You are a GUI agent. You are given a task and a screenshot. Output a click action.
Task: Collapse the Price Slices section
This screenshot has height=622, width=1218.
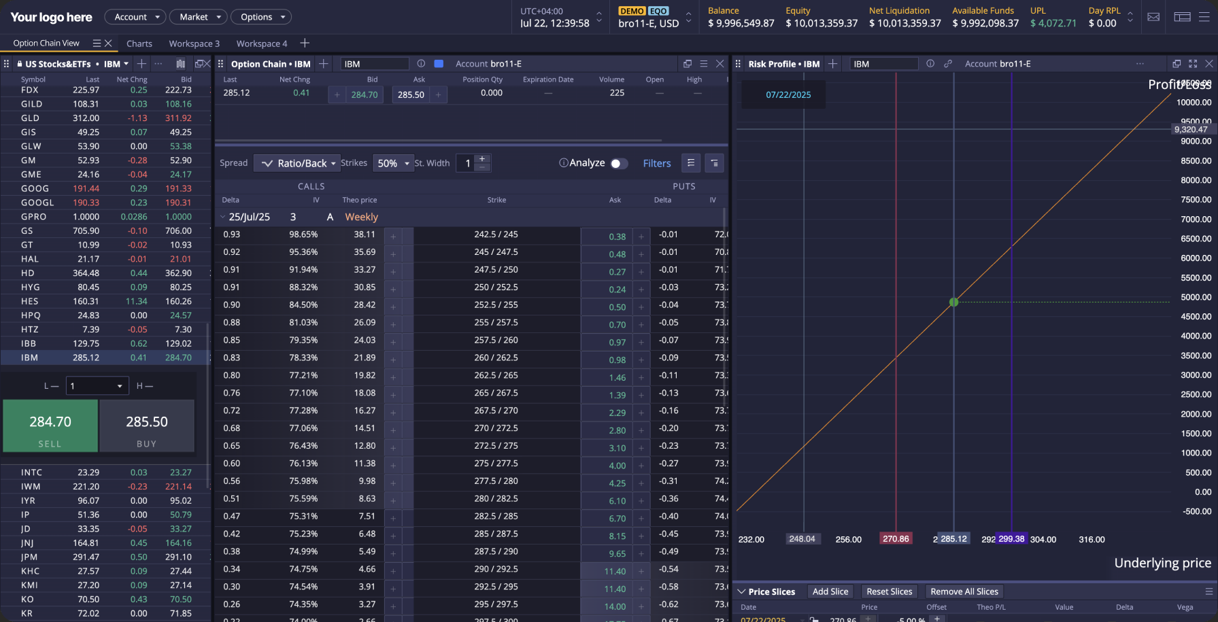tap(742, 591)
